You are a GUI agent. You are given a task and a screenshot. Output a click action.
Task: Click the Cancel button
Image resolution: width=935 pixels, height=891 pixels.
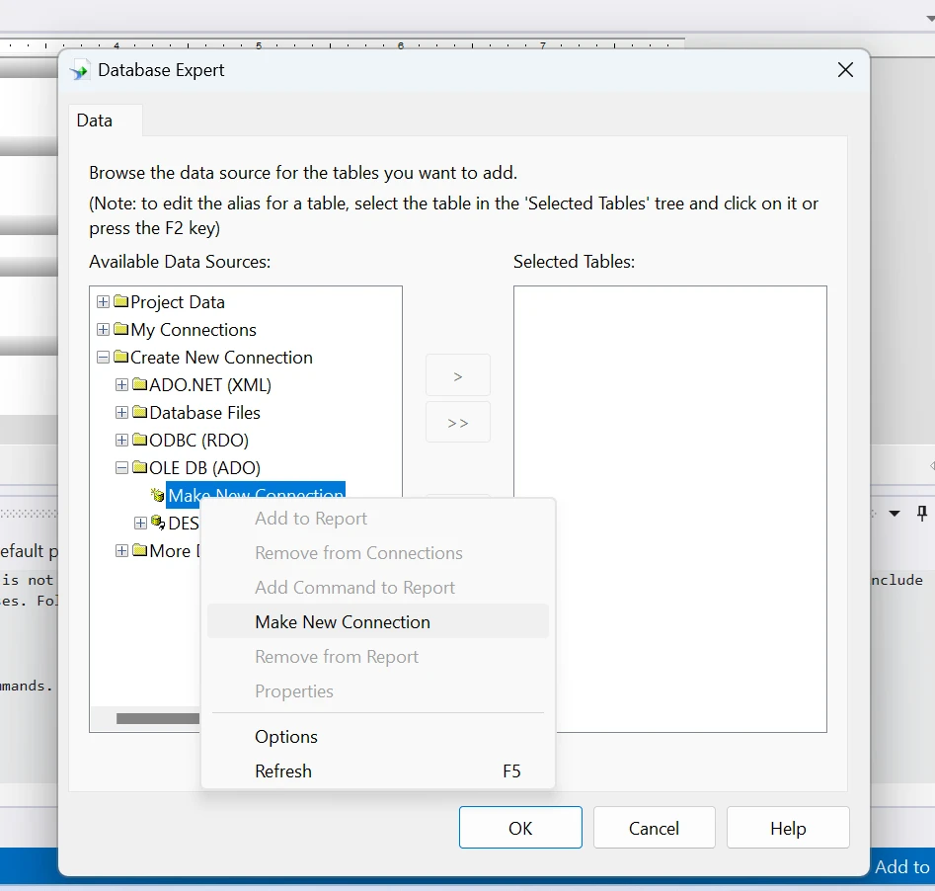654,829
